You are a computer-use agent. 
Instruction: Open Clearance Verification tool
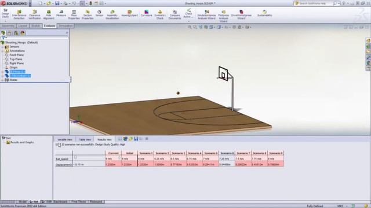pyautogui.click(x=35, y=14)
